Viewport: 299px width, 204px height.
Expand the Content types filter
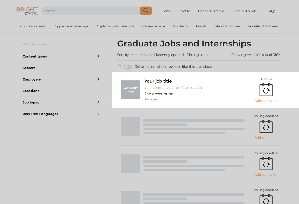62,56
